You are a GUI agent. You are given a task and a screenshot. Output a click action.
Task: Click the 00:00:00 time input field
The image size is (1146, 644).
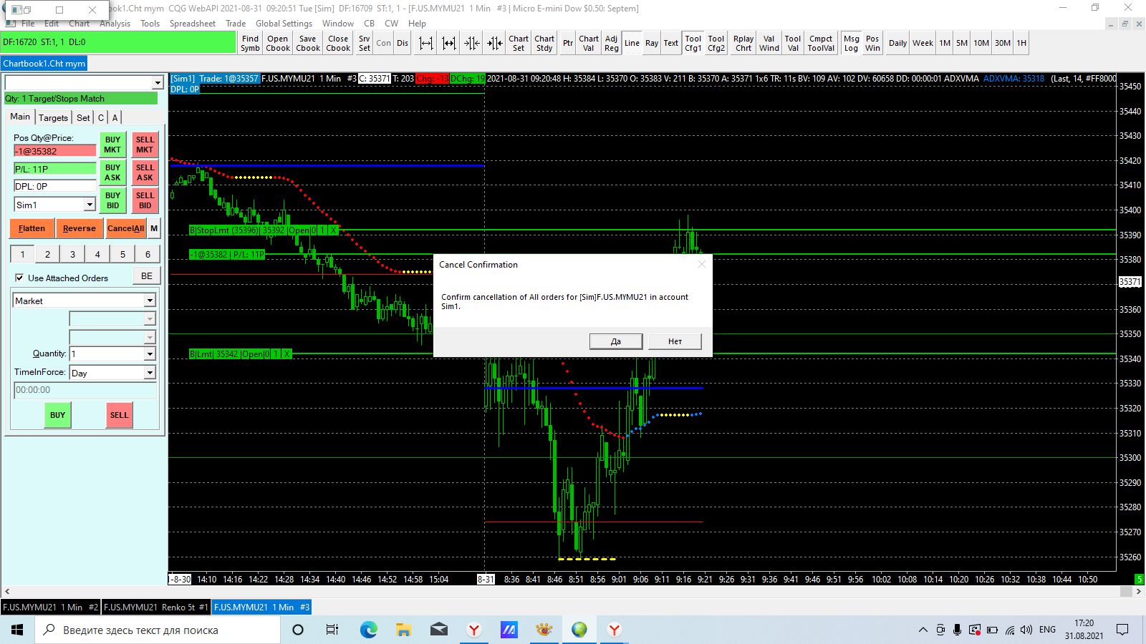(85, 390)
